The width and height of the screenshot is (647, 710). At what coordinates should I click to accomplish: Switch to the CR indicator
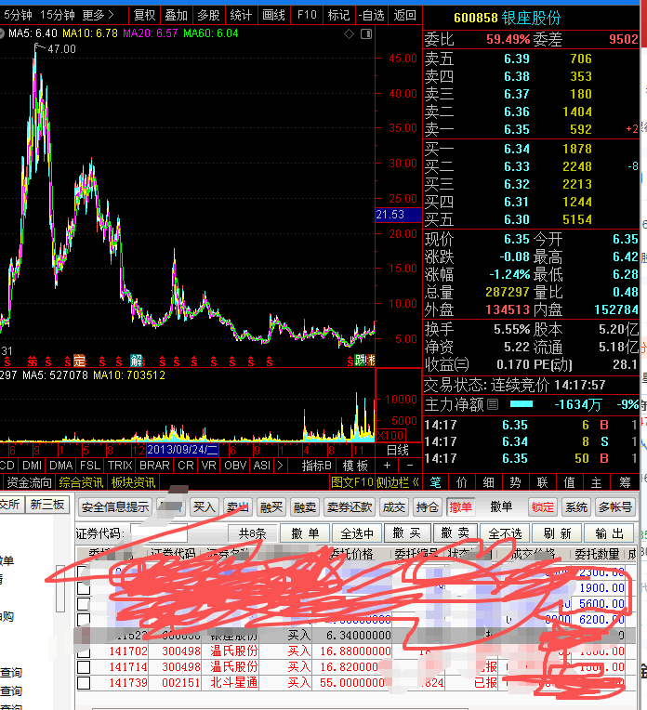pos(186,465)
